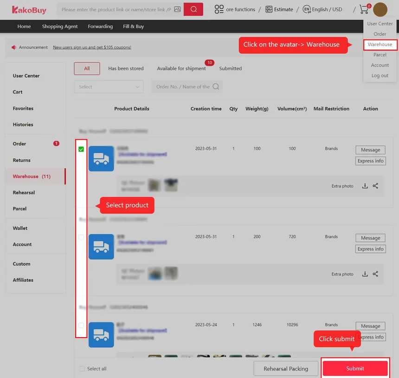Open Wallet in left sidebar

coord(20,228)
